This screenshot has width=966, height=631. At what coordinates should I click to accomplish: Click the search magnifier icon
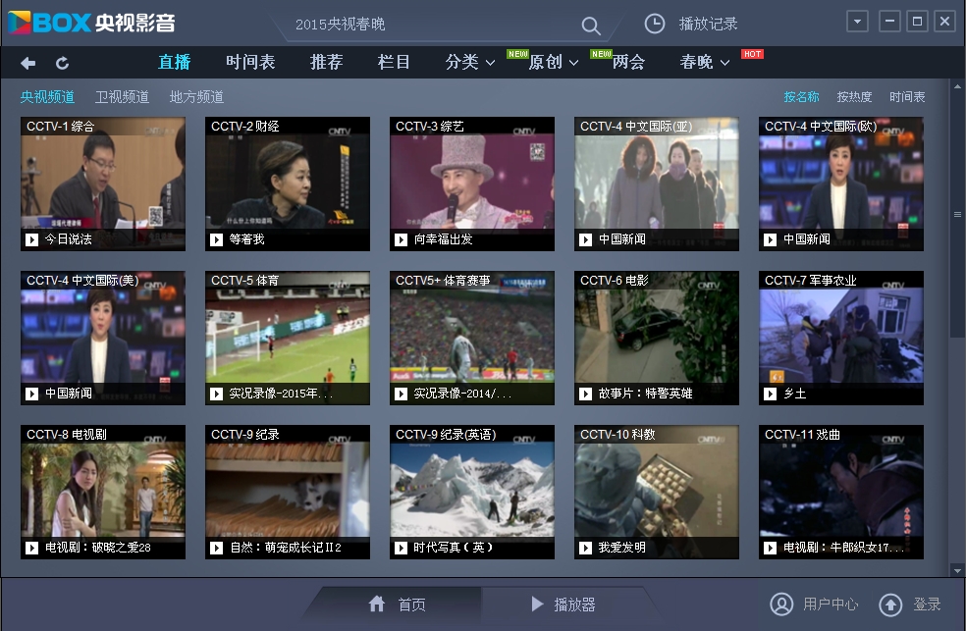590,25
